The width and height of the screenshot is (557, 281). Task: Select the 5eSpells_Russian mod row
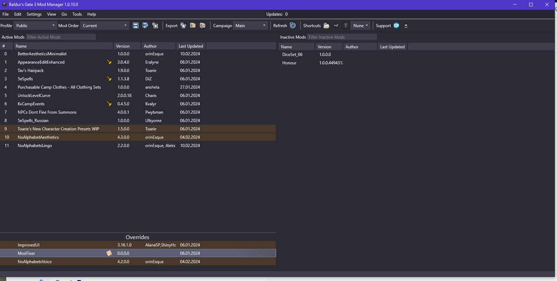tap(138, 120)
